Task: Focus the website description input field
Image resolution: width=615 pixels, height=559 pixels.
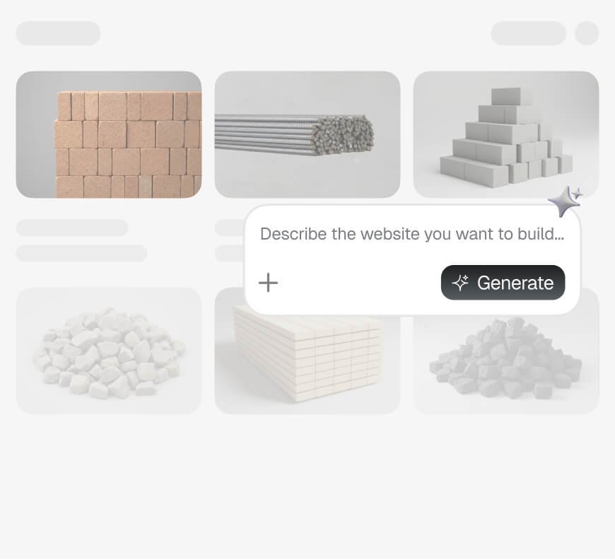Action: 412,234
